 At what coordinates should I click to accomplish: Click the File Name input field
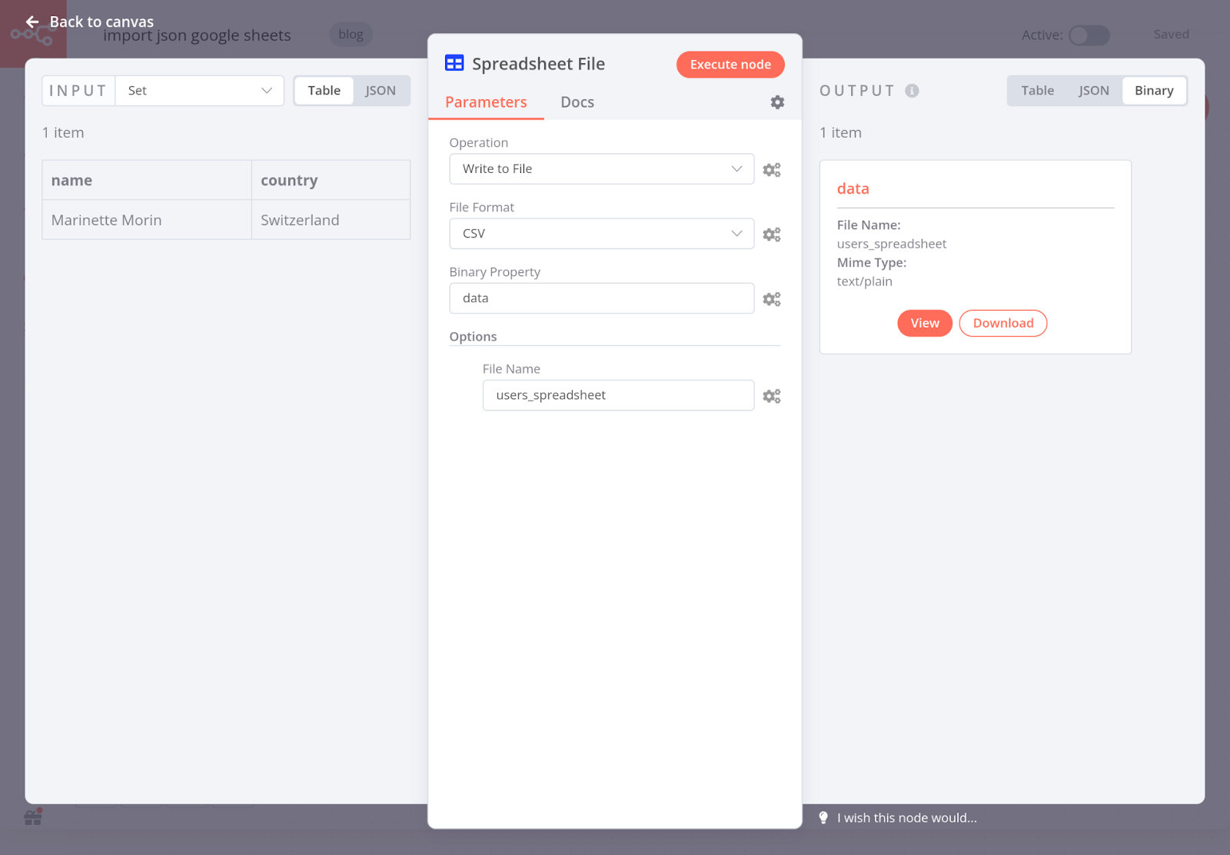tap(618, 395)
